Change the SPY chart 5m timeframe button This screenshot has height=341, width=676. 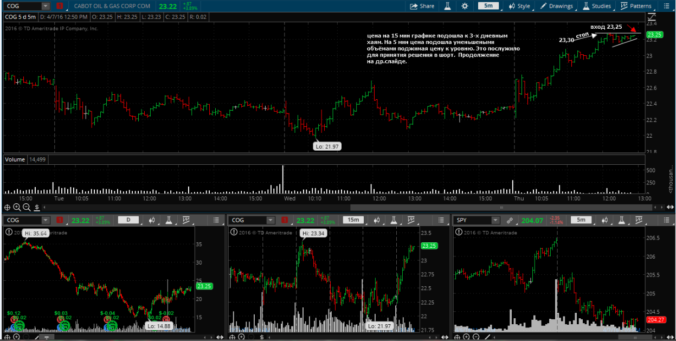581,220
